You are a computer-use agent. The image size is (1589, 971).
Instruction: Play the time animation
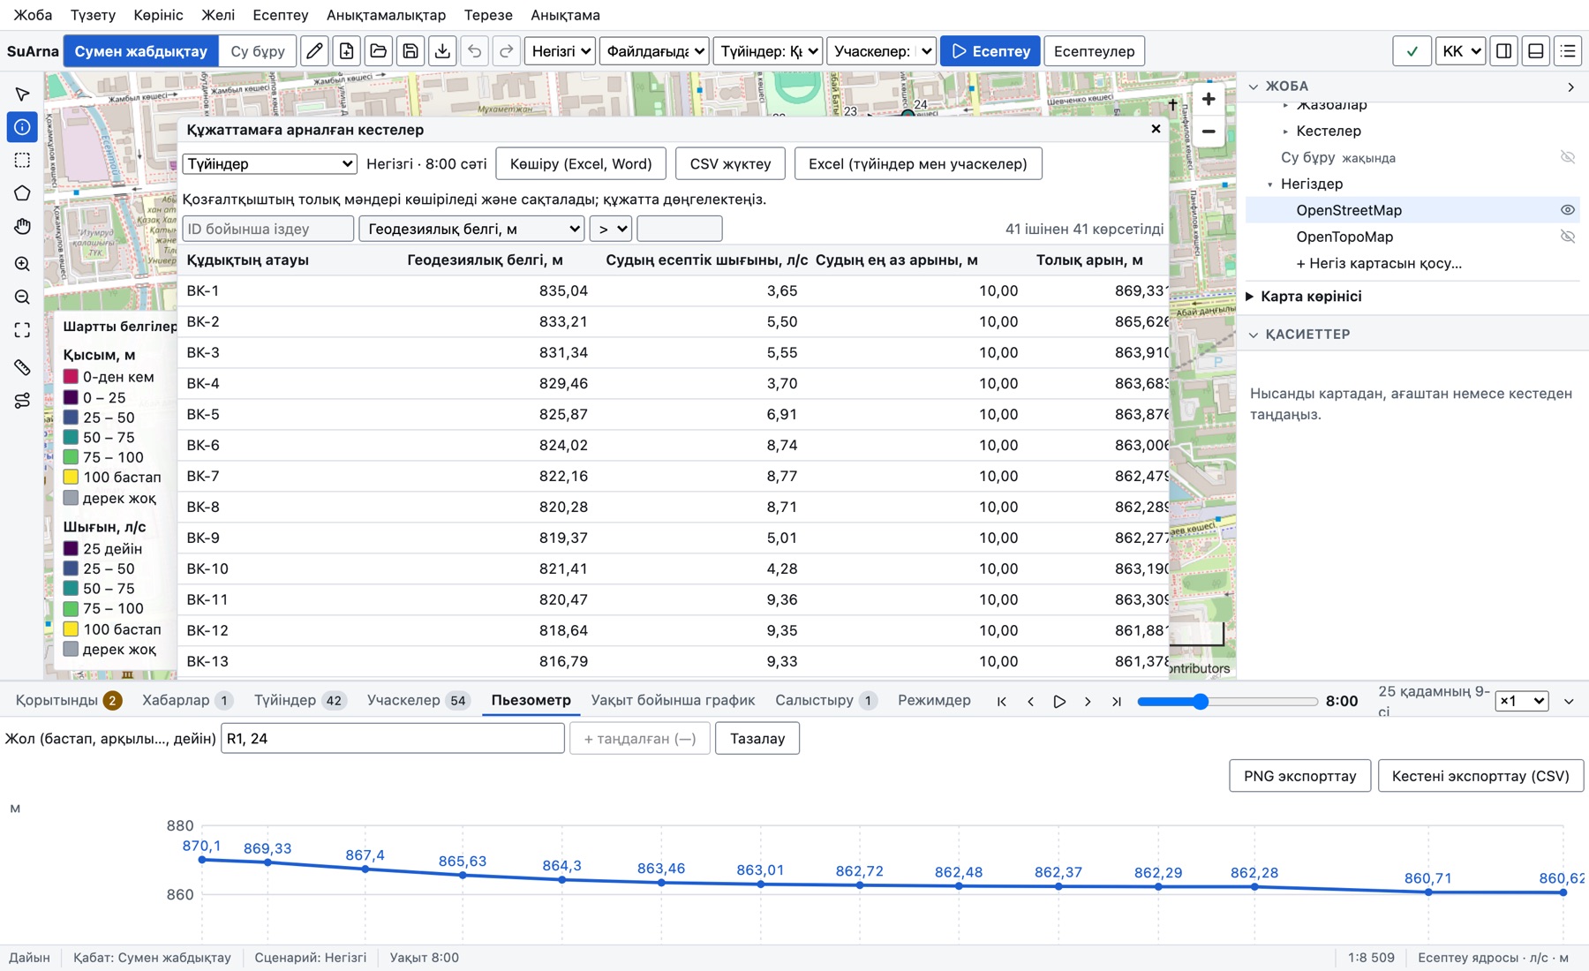(1059, 701)
